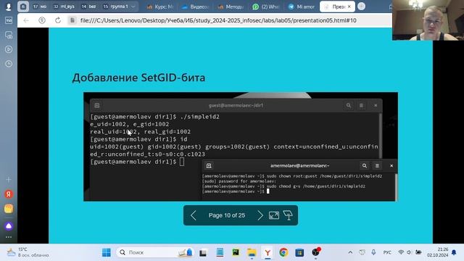464x261 pixels.
Task: Switch to the WhatsApp '(2) Wha' tab
Action: (266, 7)
